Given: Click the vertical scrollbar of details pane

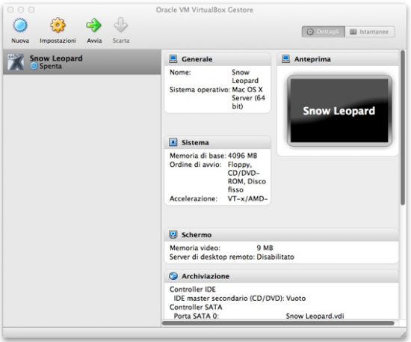Looking at the screenshot, I should click(x=403, y=128).
